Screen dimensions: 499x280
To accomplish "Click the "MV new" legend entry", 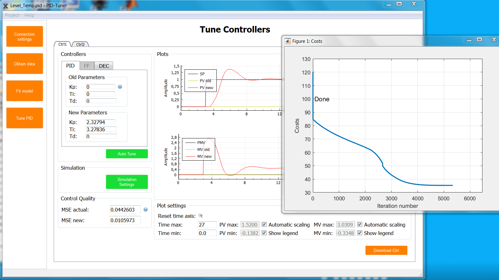I will click(205, 157).
